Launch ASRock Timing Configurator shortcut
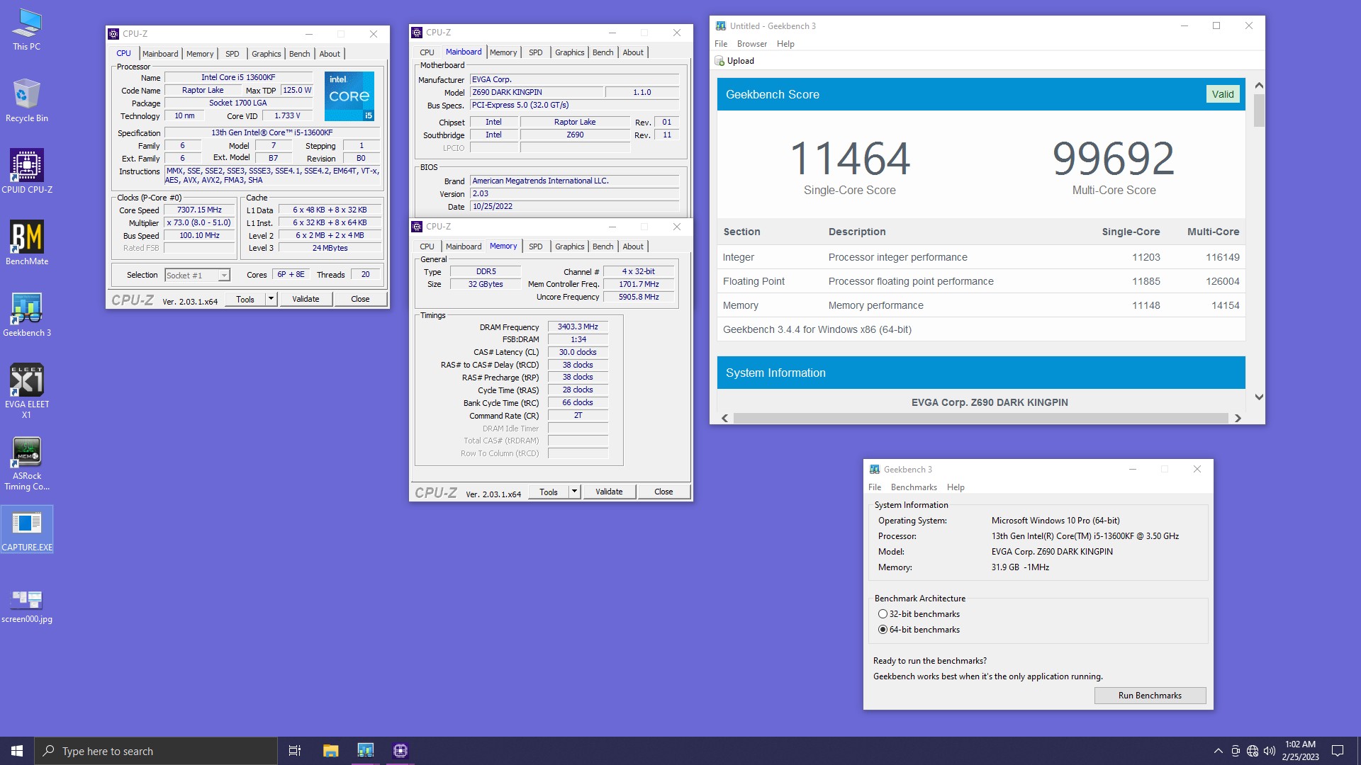1361x765 pixels. (x=27, y=463)
